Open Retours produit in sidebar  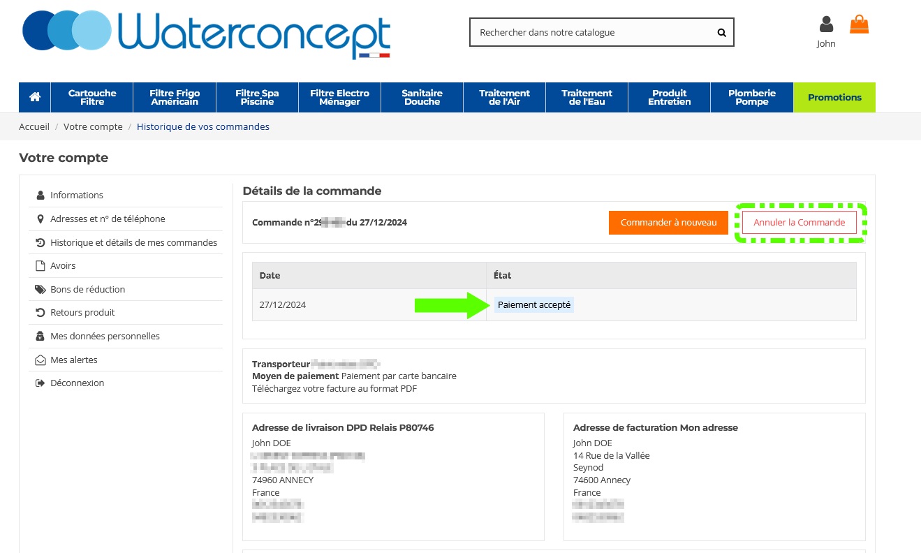click(82, 313)
